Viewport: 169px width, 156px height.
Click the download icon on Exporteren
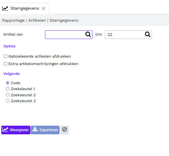(35, 129)
